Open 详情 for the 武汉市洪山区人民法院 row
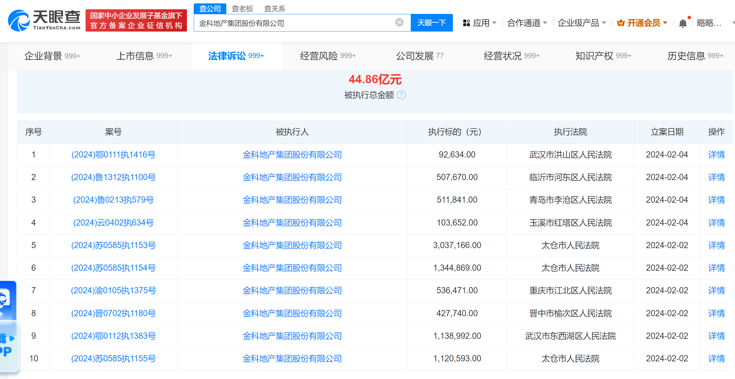Image resolution: width=735 pixels, height=379 pixels. pyautogui.click(x=716, y=155)
